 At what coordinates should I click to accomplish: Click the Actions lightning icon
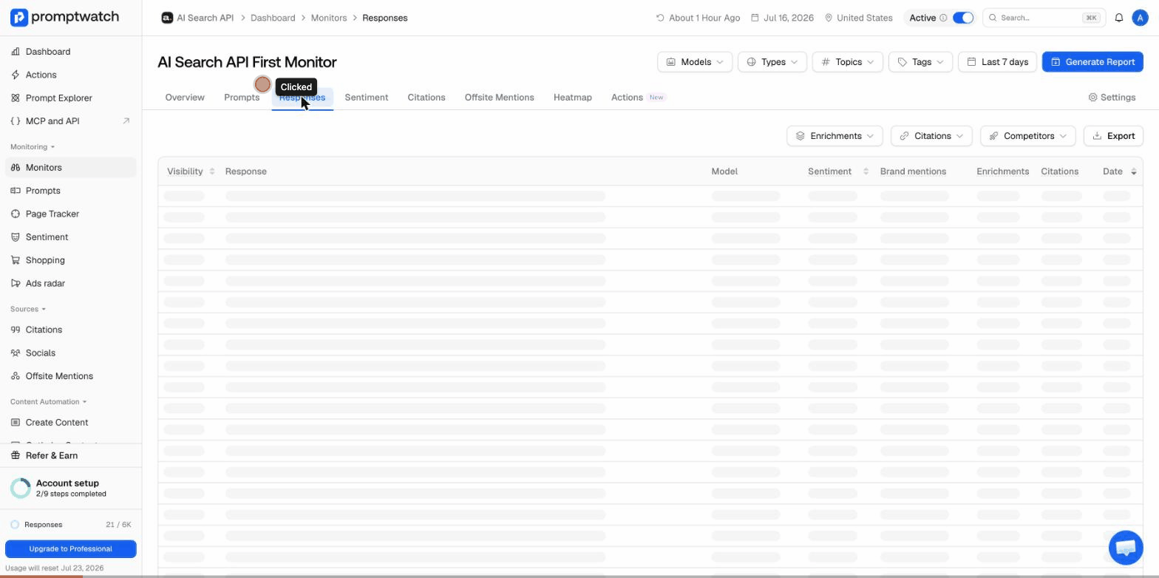tap(16, 75)
